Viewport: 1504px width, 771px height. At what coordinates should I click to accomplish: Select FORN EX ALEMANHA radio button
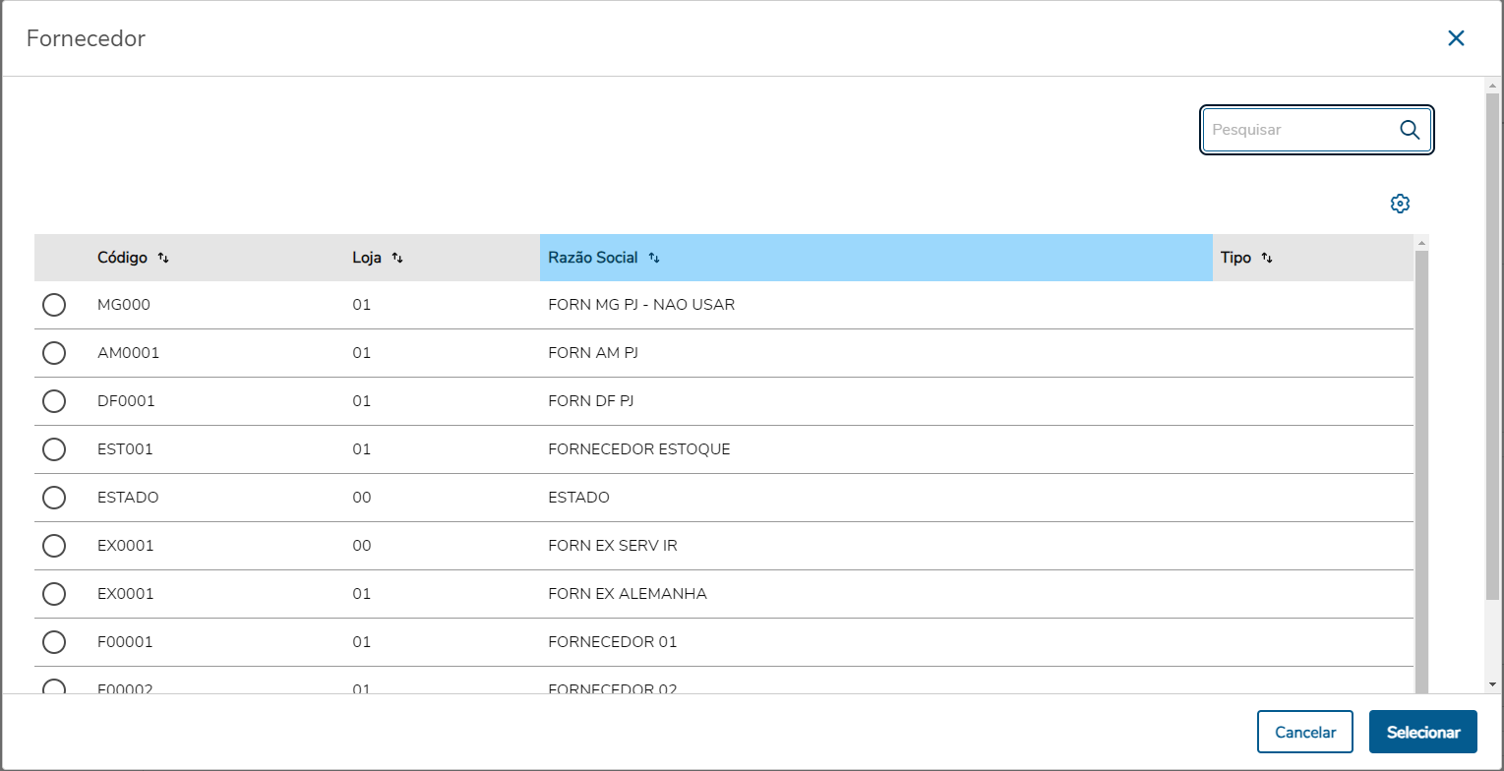pos(54,594)
